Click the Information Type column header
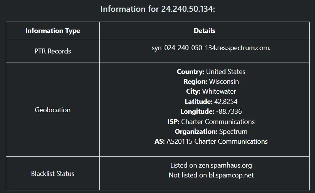 click(x=52, y=31)
